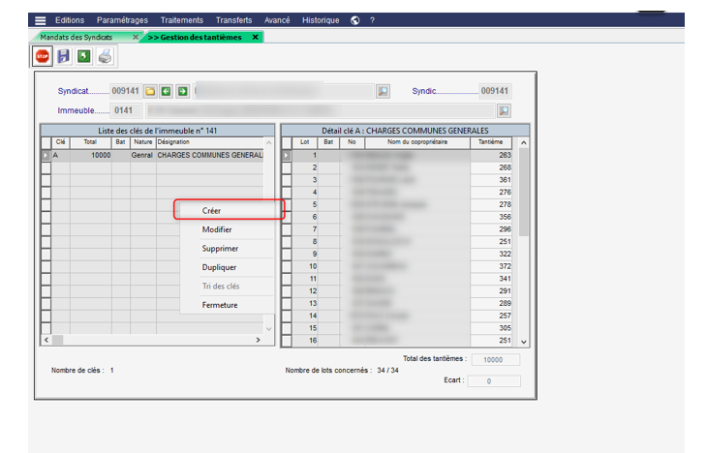Click the green export icon in toolbar
The image size is (707, 453).
(x=83, y=56)
